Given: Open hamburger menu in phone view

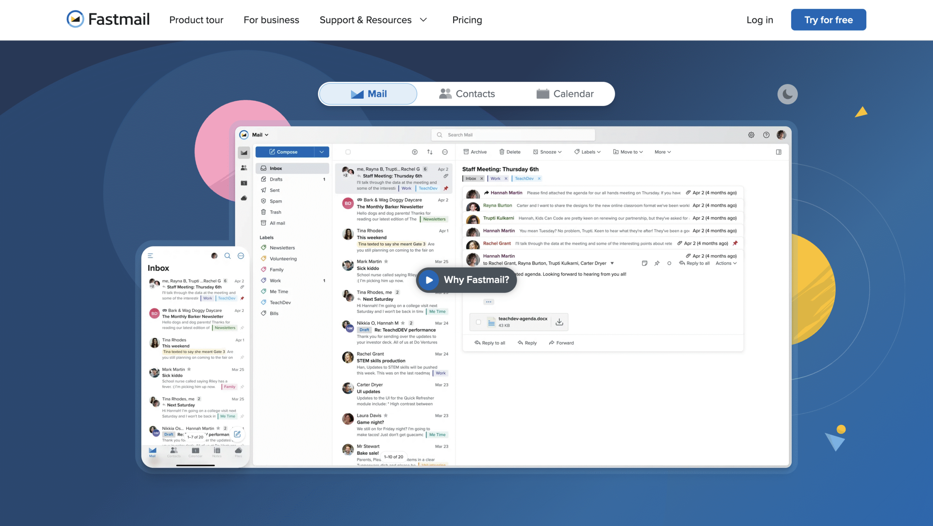Looking at the screenshot, I should [150, 256].
